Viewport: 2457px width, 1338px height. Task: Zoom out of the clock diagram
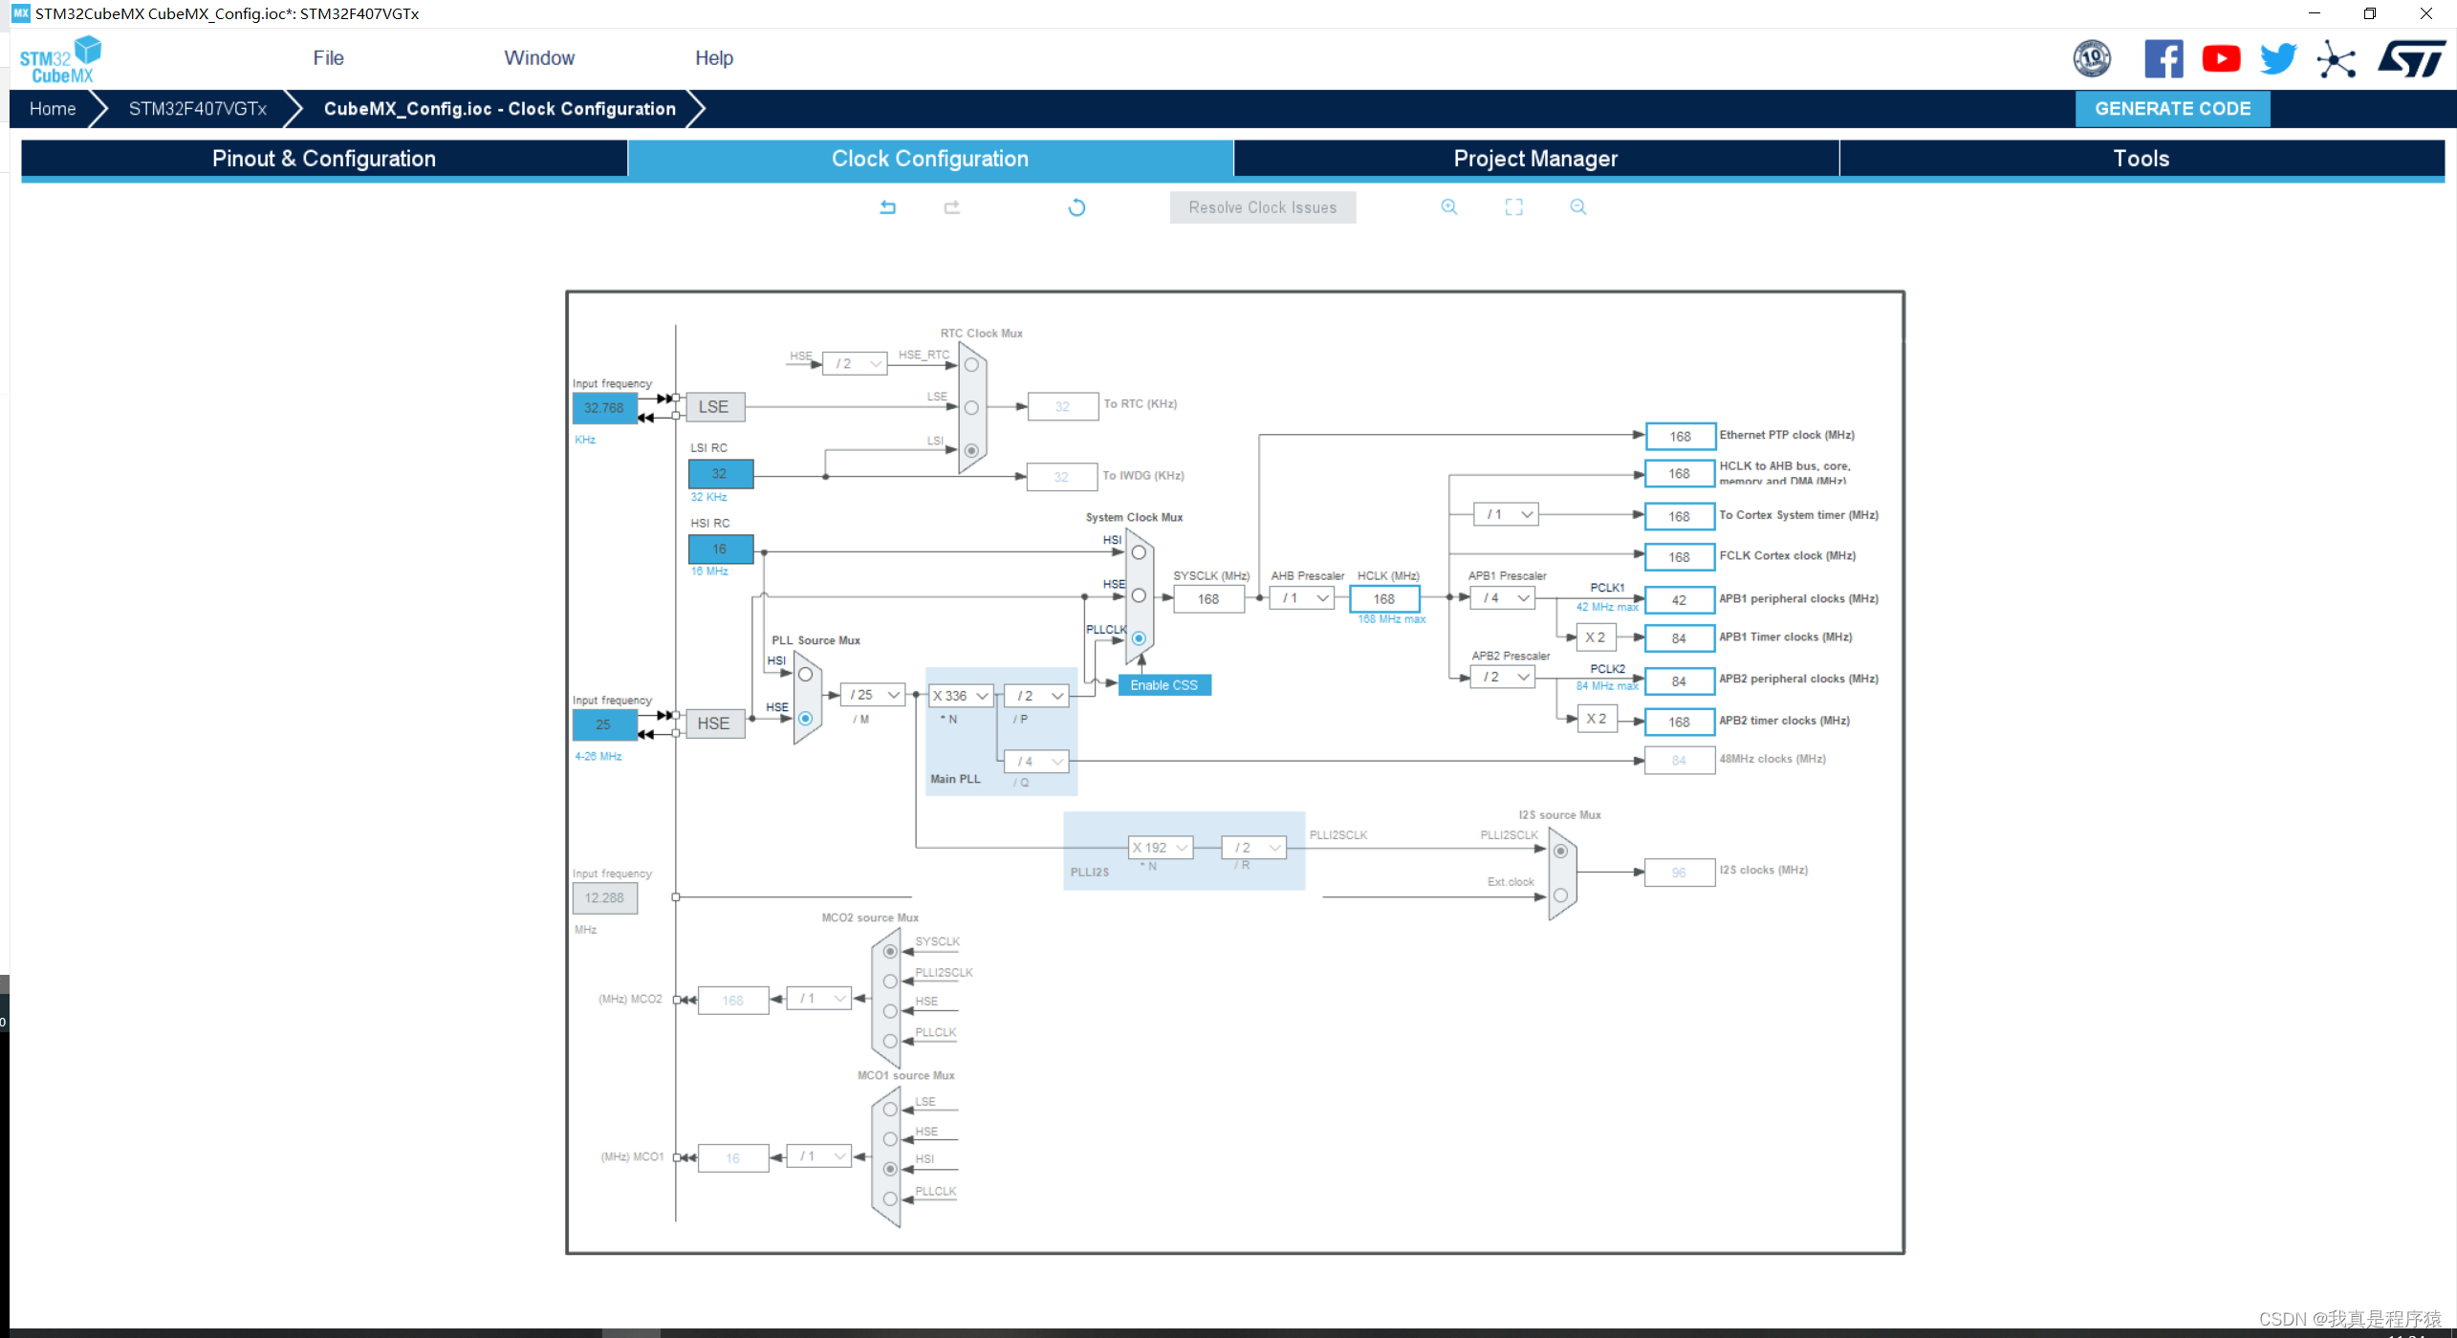(x=1577, y=206)
